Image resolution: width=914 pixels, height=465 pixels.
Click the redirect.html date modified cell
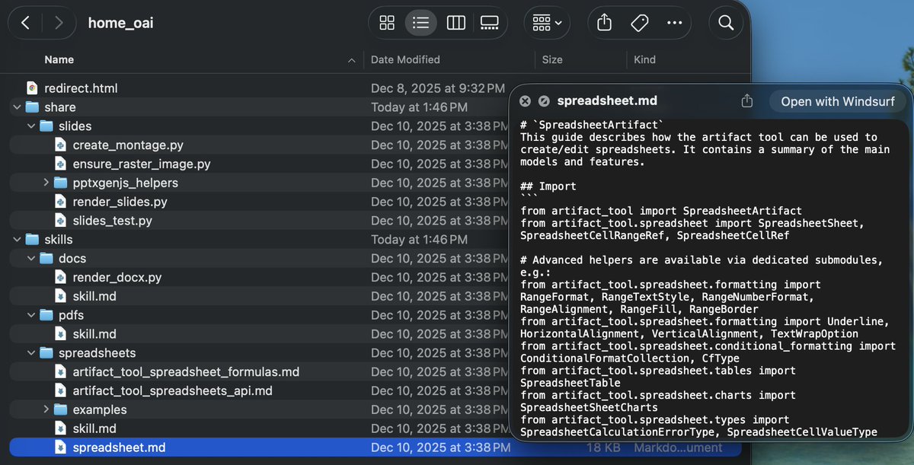pos(438,88)
